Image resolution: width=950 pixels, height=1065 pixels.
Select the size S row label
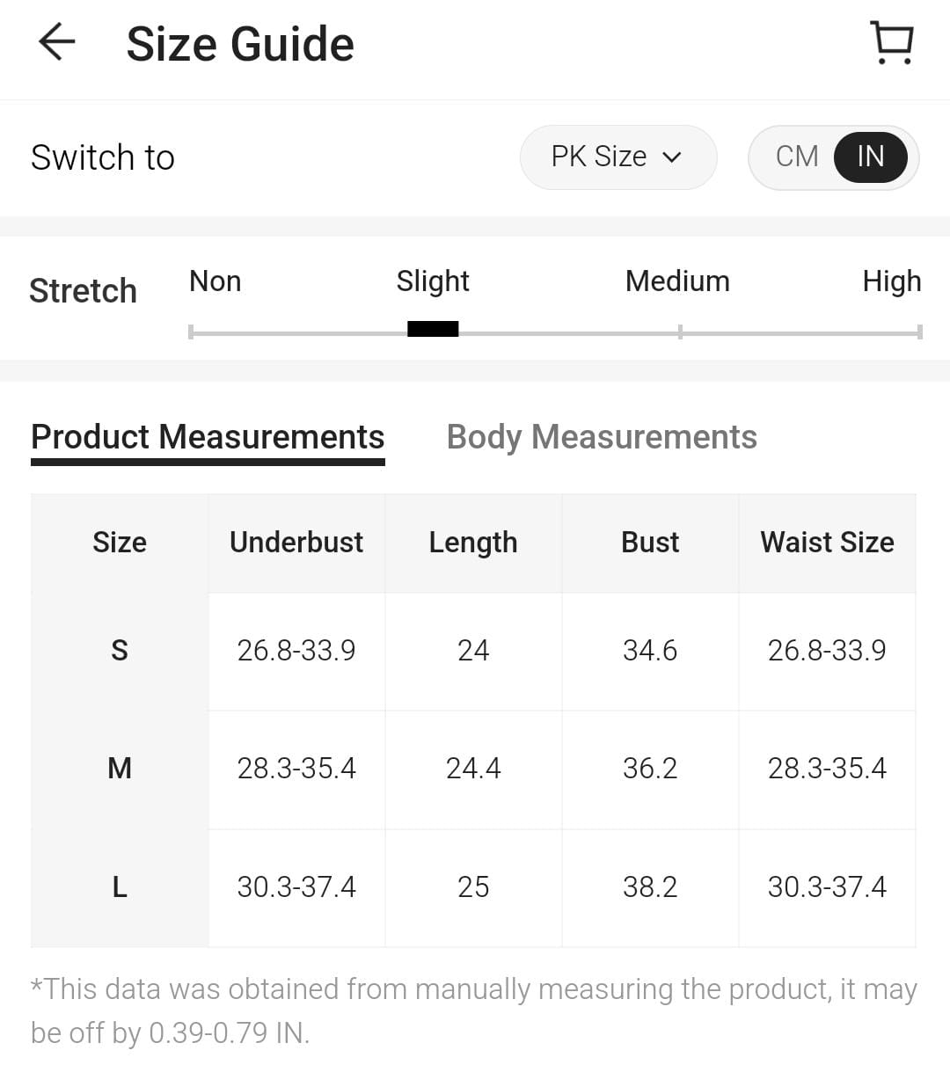click(x=120, y=651)
